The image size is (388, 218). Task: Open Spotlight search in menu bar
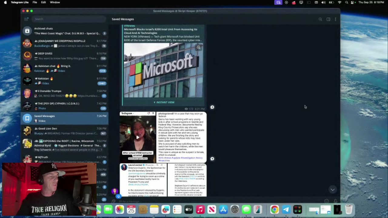346,2
